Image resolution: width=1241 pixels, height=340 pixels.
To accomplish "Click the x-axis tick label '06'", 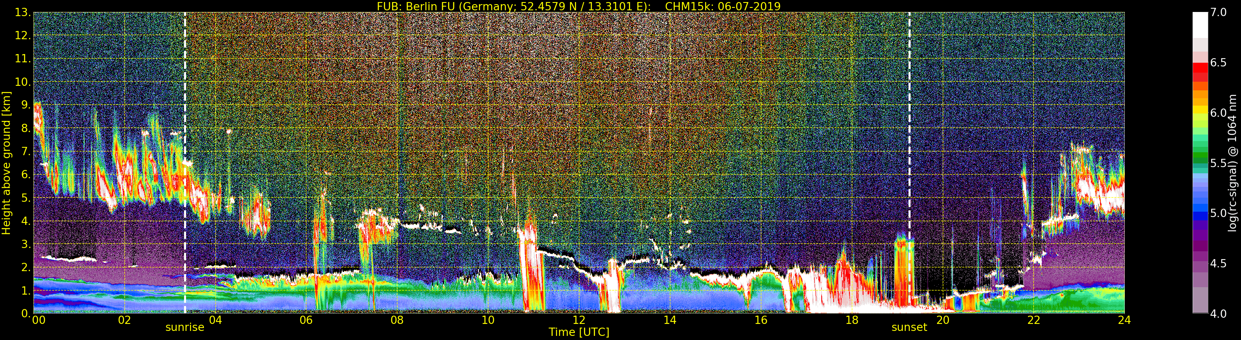I will click(x=306, y=320).
